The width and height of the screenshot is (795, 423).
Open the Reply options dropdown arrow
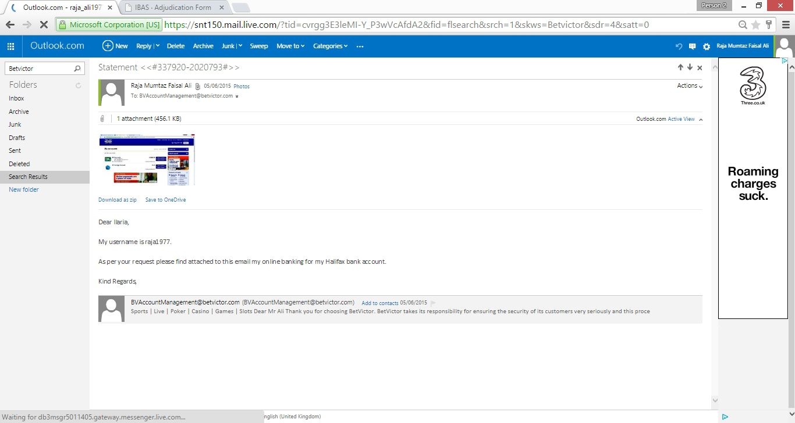coord(158,46)
